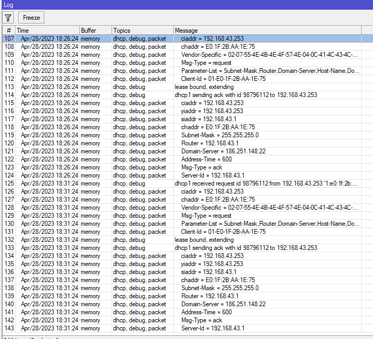Click siaddr message in row 136
The height and width of the screenshot is (339, 373).
pos(209,272)
